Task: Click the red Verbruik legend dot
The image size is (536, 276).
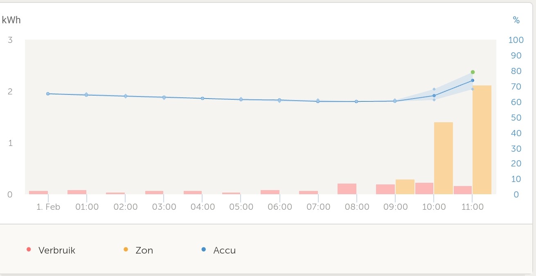Action: (28, 249)
